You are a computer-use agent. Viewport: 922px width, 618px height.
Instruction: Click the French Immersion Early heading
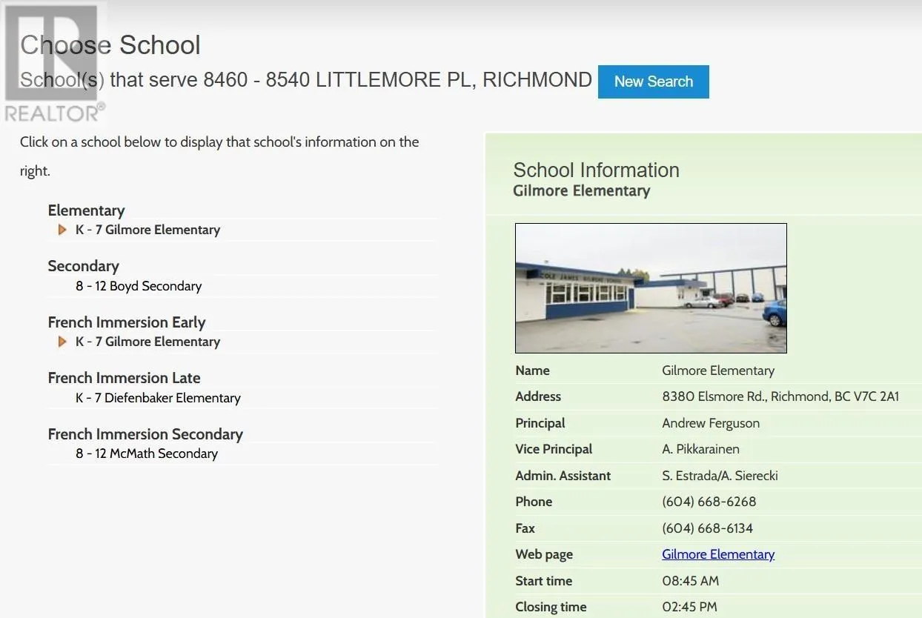point(126,322)
